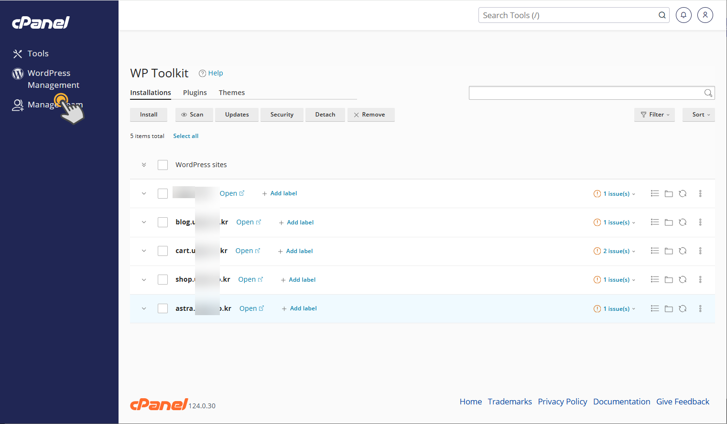Click the Security button

click(x=282, y=115)
